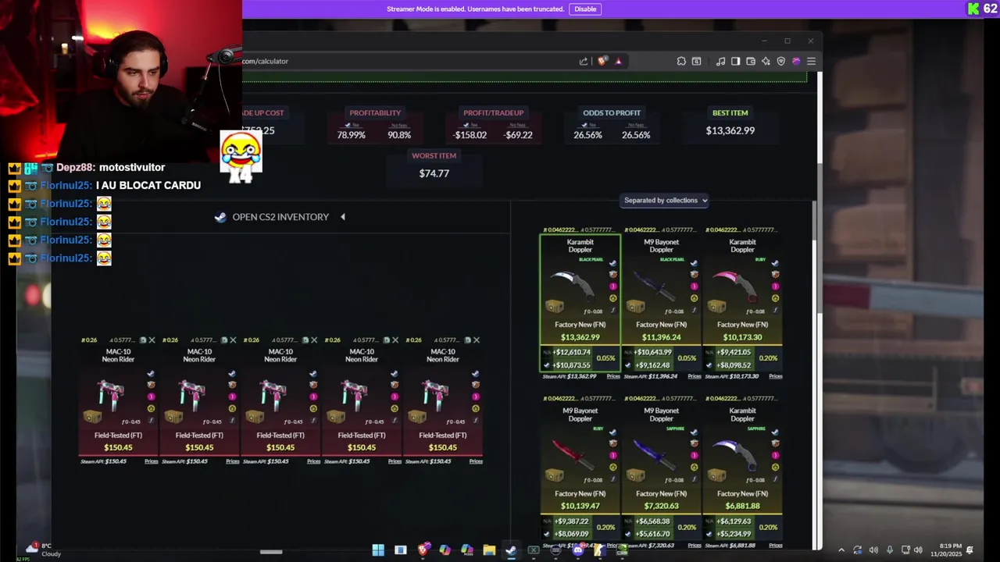
Task: Click yellow marketplace icon on Karambit Black Pearl card
Action: 612,298
